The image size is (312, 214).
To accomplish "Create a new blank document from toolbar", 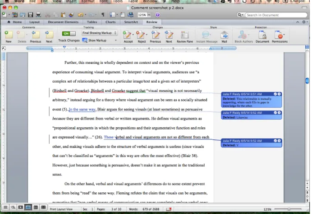I will tap(4, 15).
